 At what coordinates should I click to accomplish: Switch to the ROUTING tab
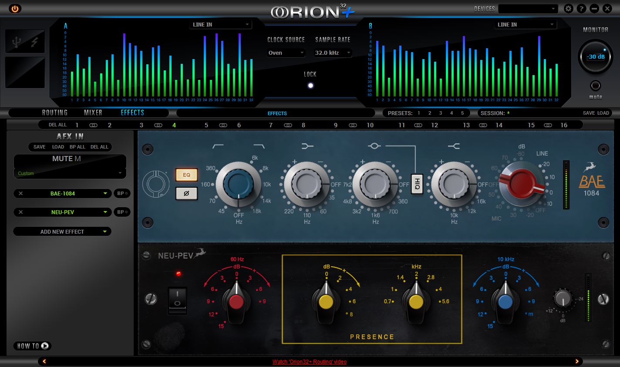point(55,112)
